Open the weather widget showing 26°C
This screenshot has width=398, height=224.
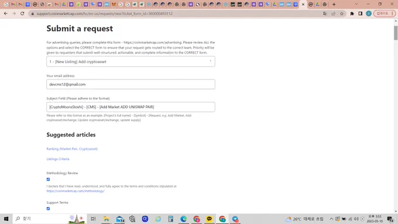point(304,219)
